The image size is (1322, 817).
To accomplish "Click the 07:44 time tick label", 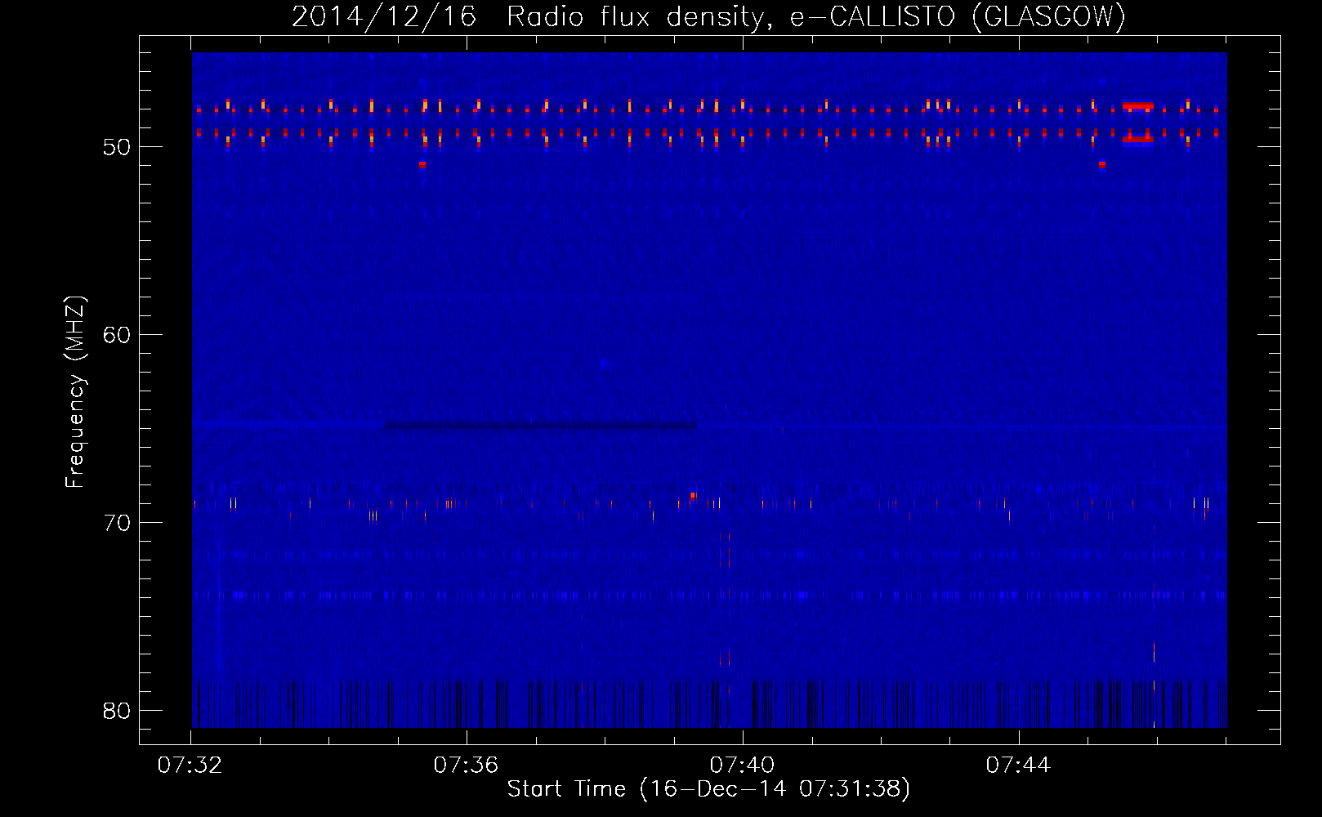I will click(x=1018, y=766).
